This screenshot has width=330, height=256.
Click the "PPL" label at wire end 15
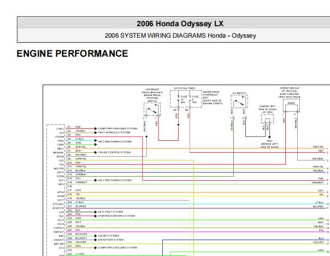pyautogui.click(x=321, y=230)
